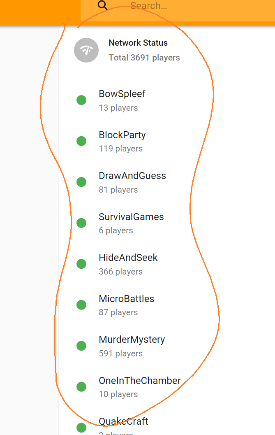Viewport: 275px width, 435px height.
Task: Click the green status dot beside QuakeCraft
Action: click(x=81, y=428)
